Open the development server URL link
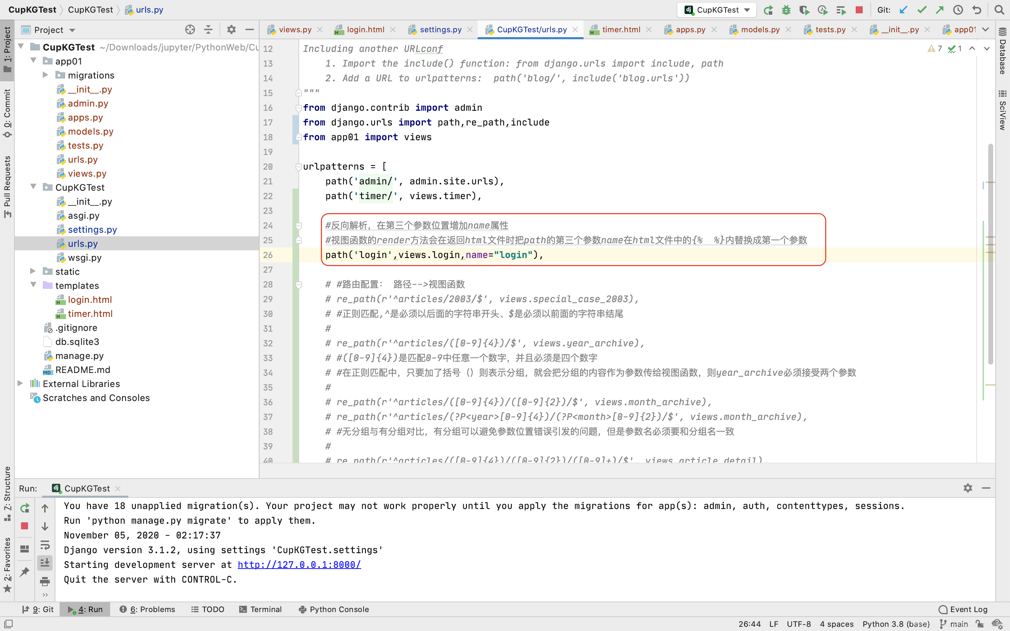 (x=299, y=564)
